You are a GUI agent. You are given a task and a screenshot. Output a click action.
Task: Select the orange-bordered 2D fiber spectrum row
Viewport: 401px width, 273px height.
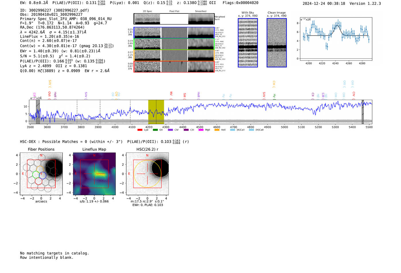pos(174,55)
